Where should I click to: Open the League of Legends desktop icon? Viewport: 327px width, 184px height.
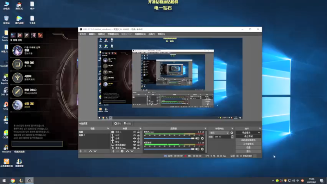19,163
